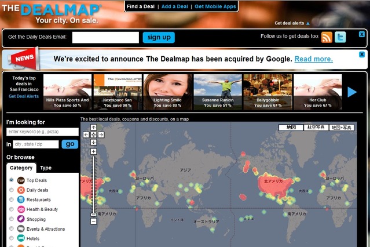Open the Find a Deal tab
The height and width of the screenshot is (247, 370).
tap(141, 6)
